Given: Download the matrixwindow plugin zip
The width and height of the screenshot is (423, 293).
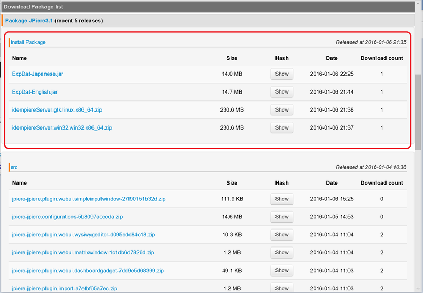Looking at the screenshot, I should point(83,253).
